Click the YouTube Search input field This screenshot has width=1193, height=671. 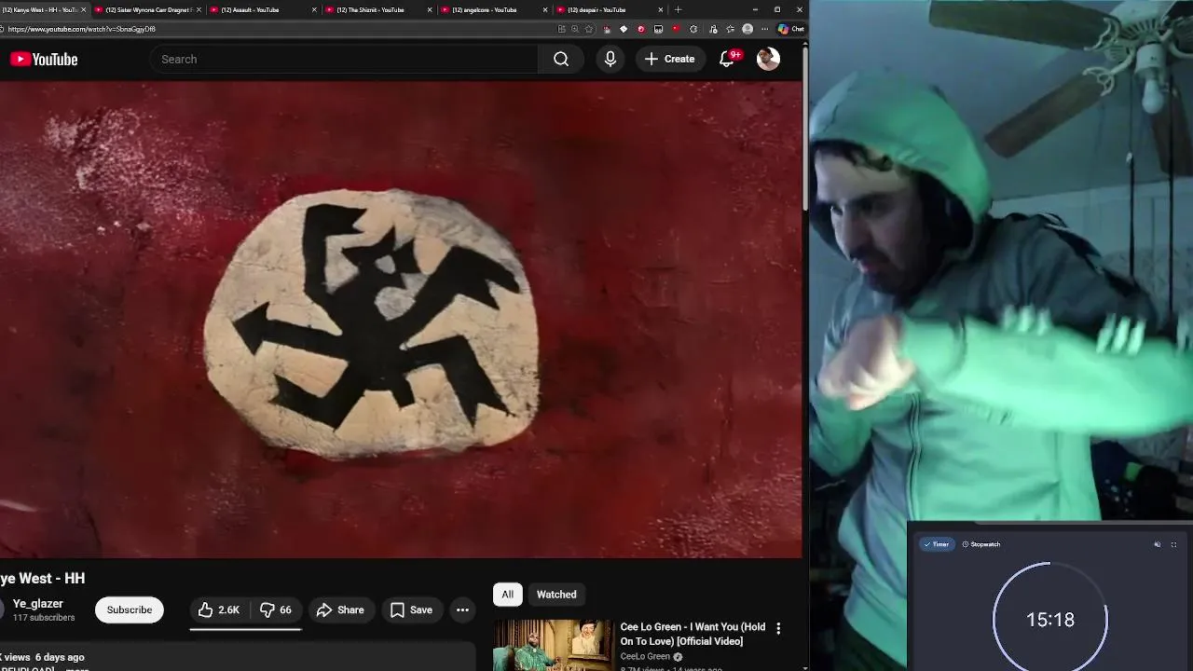[344, 59]
